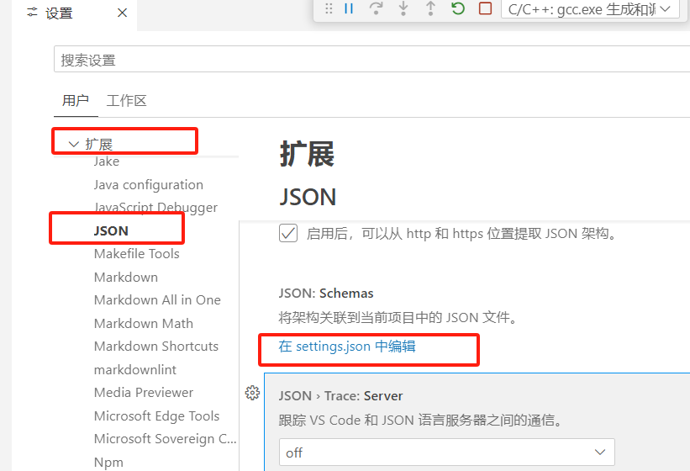The height and width of the screenshot is (471, 690).
Task: Click the debug toolbar drag handle
Action: click(329, 8)
